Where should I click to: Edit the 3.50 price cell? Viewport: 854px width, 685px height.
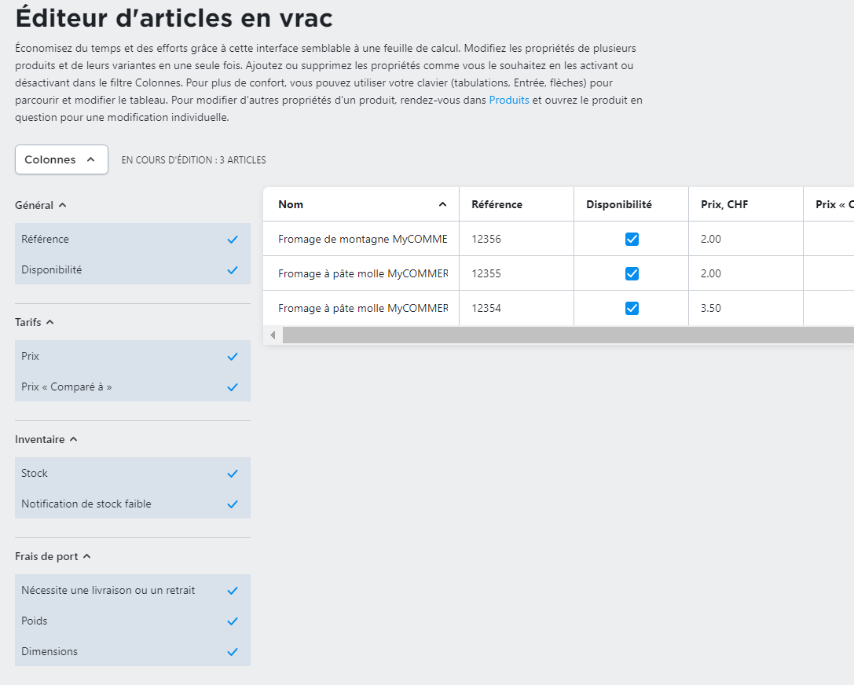click(745, 308)
